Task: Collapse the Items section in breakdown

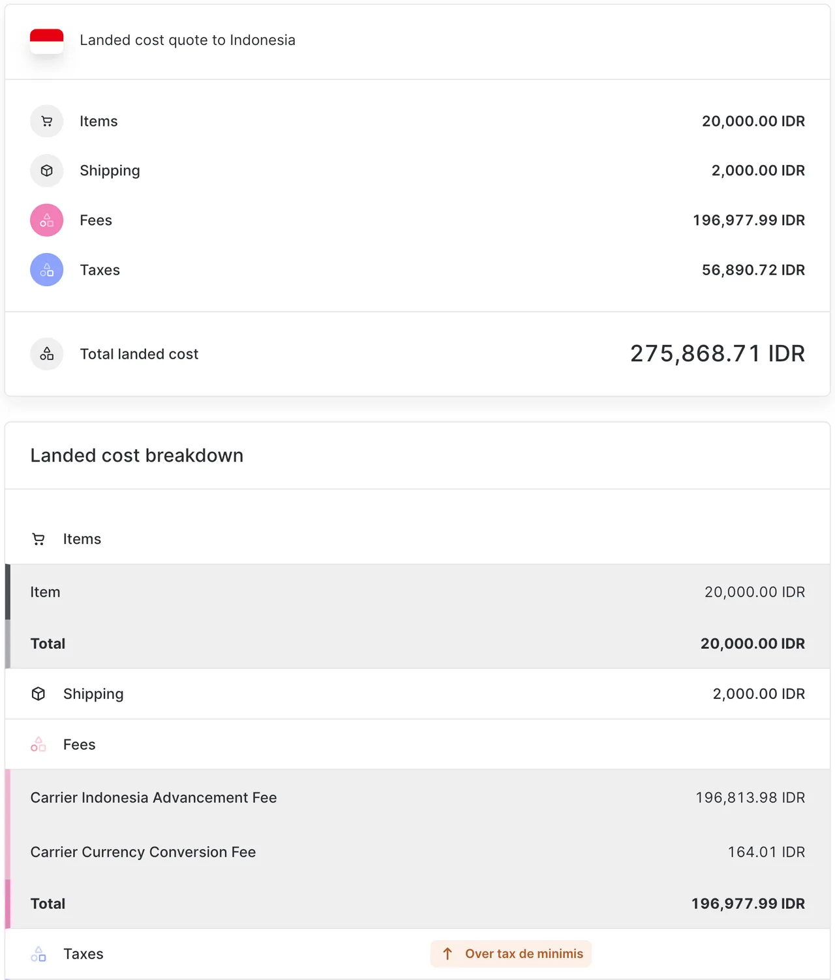Action: (82, 539)
